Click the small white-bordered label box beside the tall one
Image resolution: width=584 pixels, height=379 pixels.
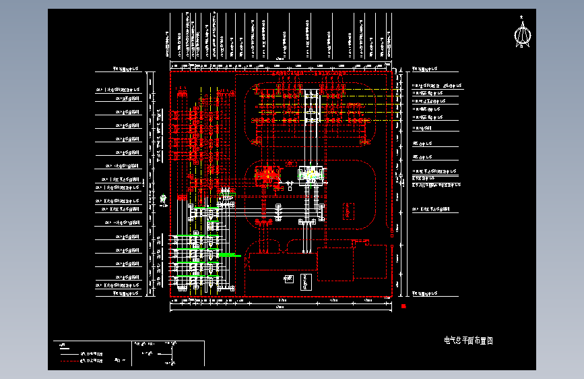click(x=289, y=279)
